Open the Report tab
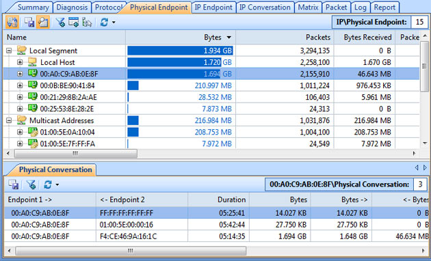The image size is (431, 261). 384,8
